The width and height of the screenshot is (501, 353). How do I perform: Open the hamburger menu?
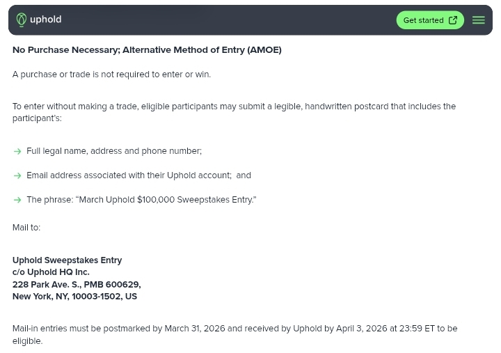[479, 20]
